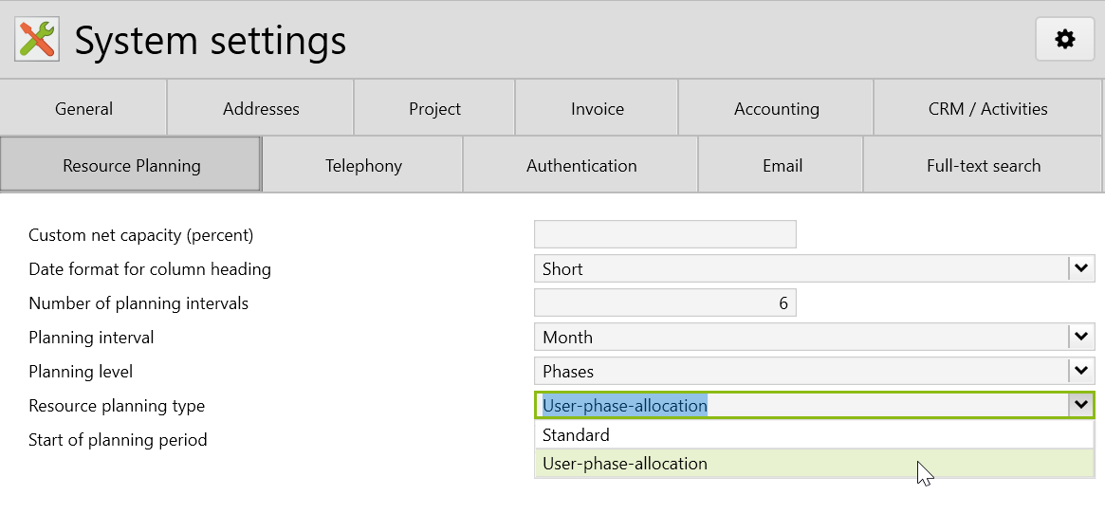
Task: Open the Invoice settings tab
Action: 597,109
